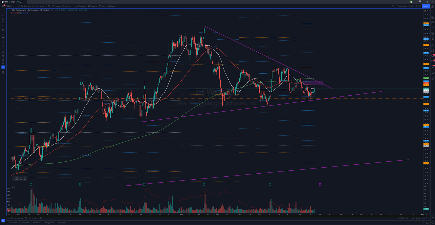435x225 pixels.
Task: Select the 1m timeframe
Action: coord(19,6)
